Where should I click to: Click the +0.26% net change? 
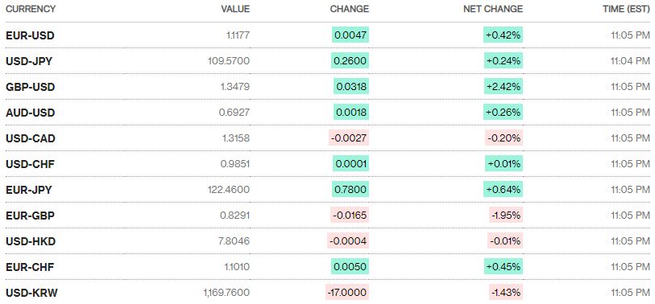(504, 113)
